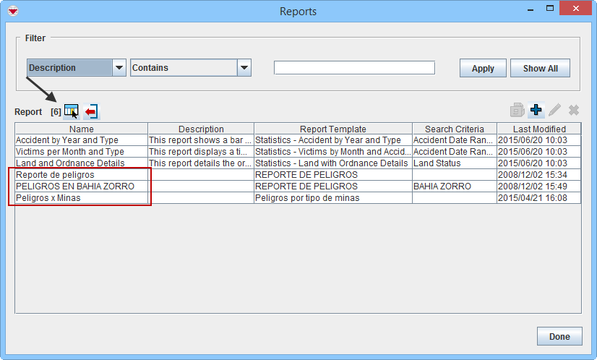The height and width of the screenshot is (360, 597).
Task: Click the choose columns table icon
Action: 71,111
